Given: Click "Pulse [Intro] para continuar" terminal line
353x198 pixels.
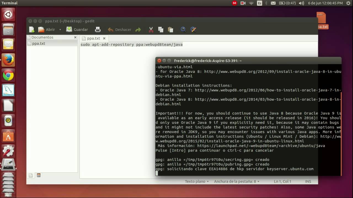Looking at the screenshot, I should (215, 150).
